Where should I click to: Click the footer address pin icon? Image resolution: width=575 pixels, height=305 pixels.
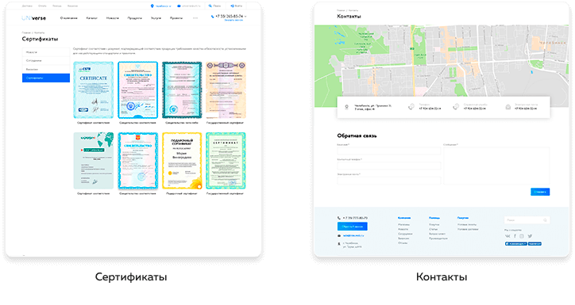(x=339, y=243)
